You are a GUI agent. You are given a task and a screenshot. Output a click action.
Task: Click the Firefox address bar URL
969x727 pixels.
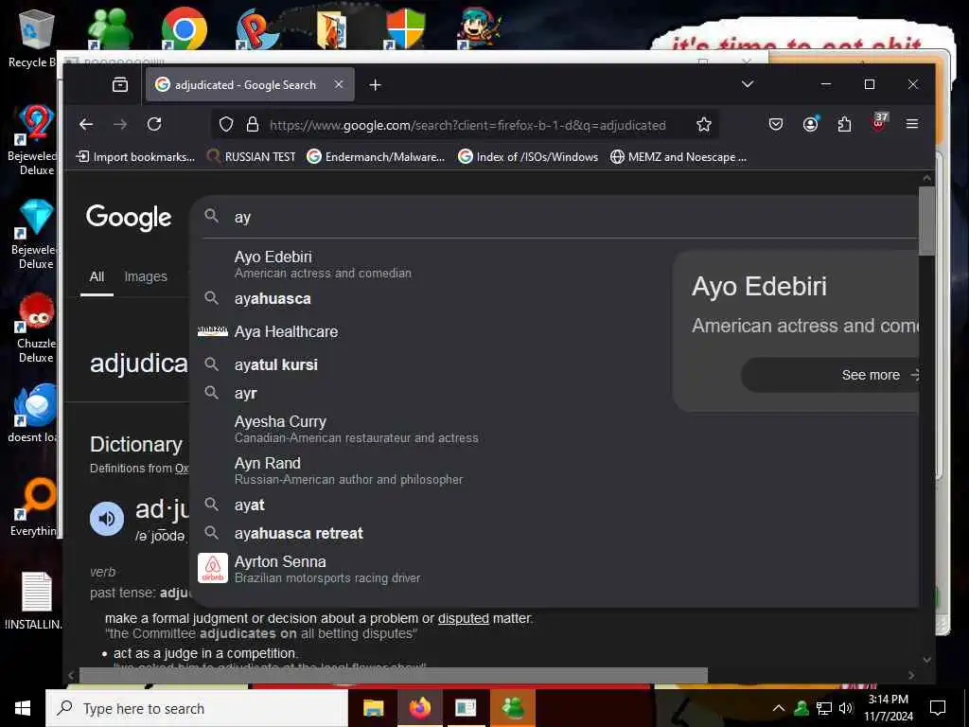coord(467,125)
